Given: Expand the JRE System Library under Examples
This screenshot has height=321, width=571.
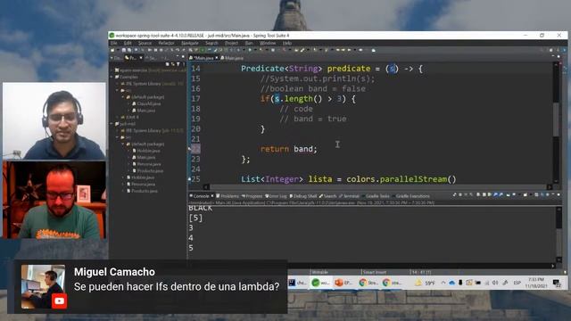Looking at the screenshot, I should (x=118, y=84).
